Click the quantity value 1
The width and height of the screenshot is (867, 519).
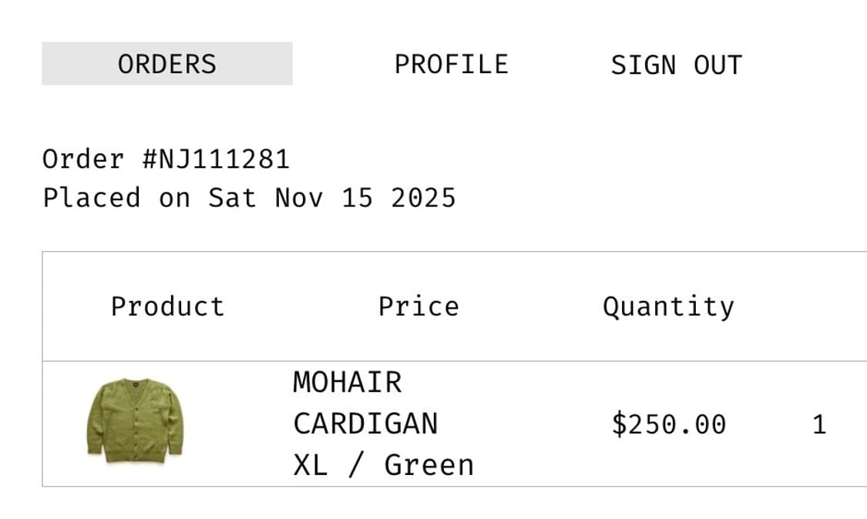tap(819, 424)
